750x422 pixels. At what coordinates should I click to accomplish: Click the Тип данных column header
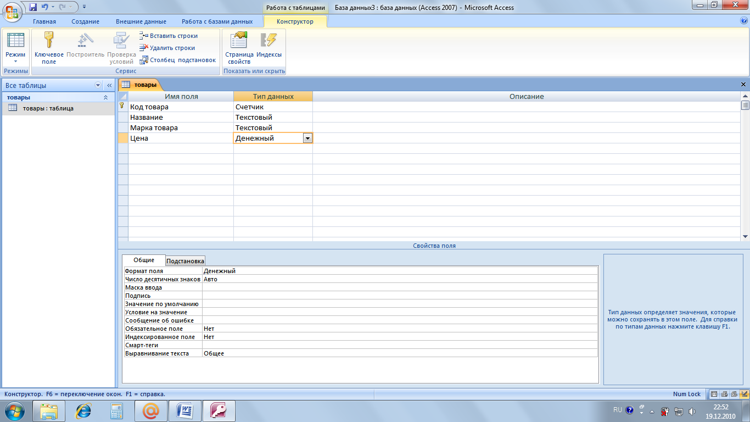click(x=273, y=96)
